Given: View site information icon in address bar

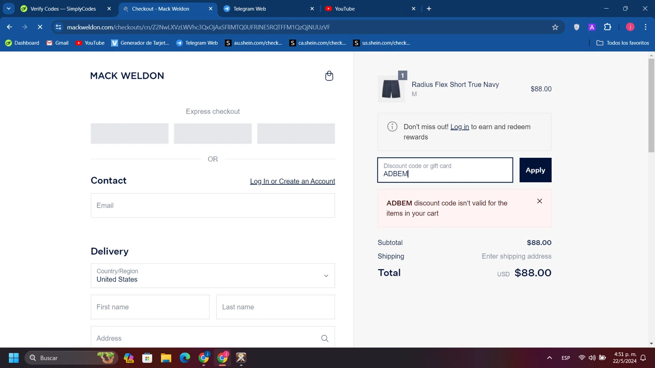Looking at the screenshot, I should click(59, 27).
